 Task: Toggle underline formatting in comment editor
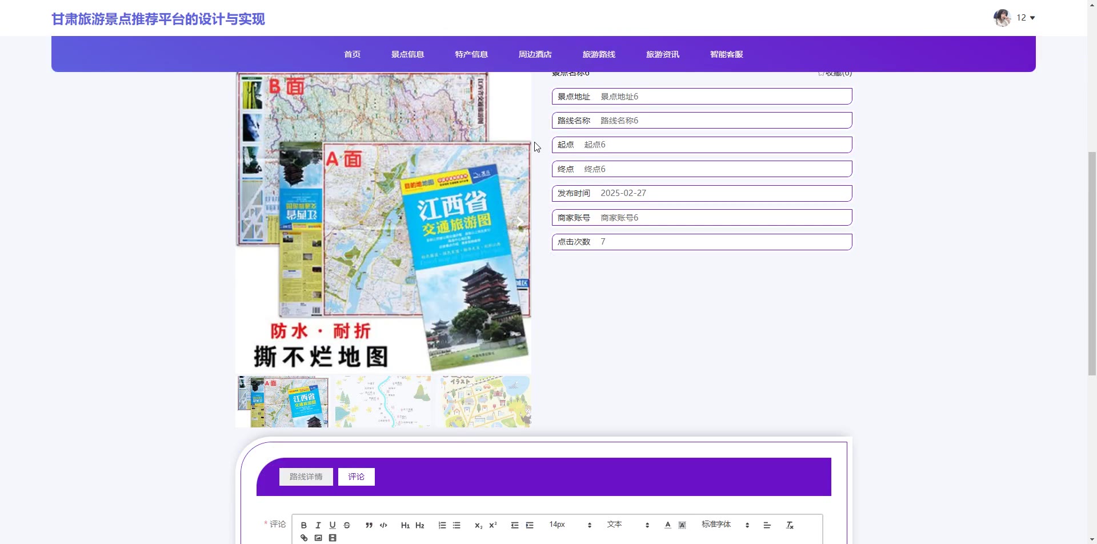click(333, 525)
